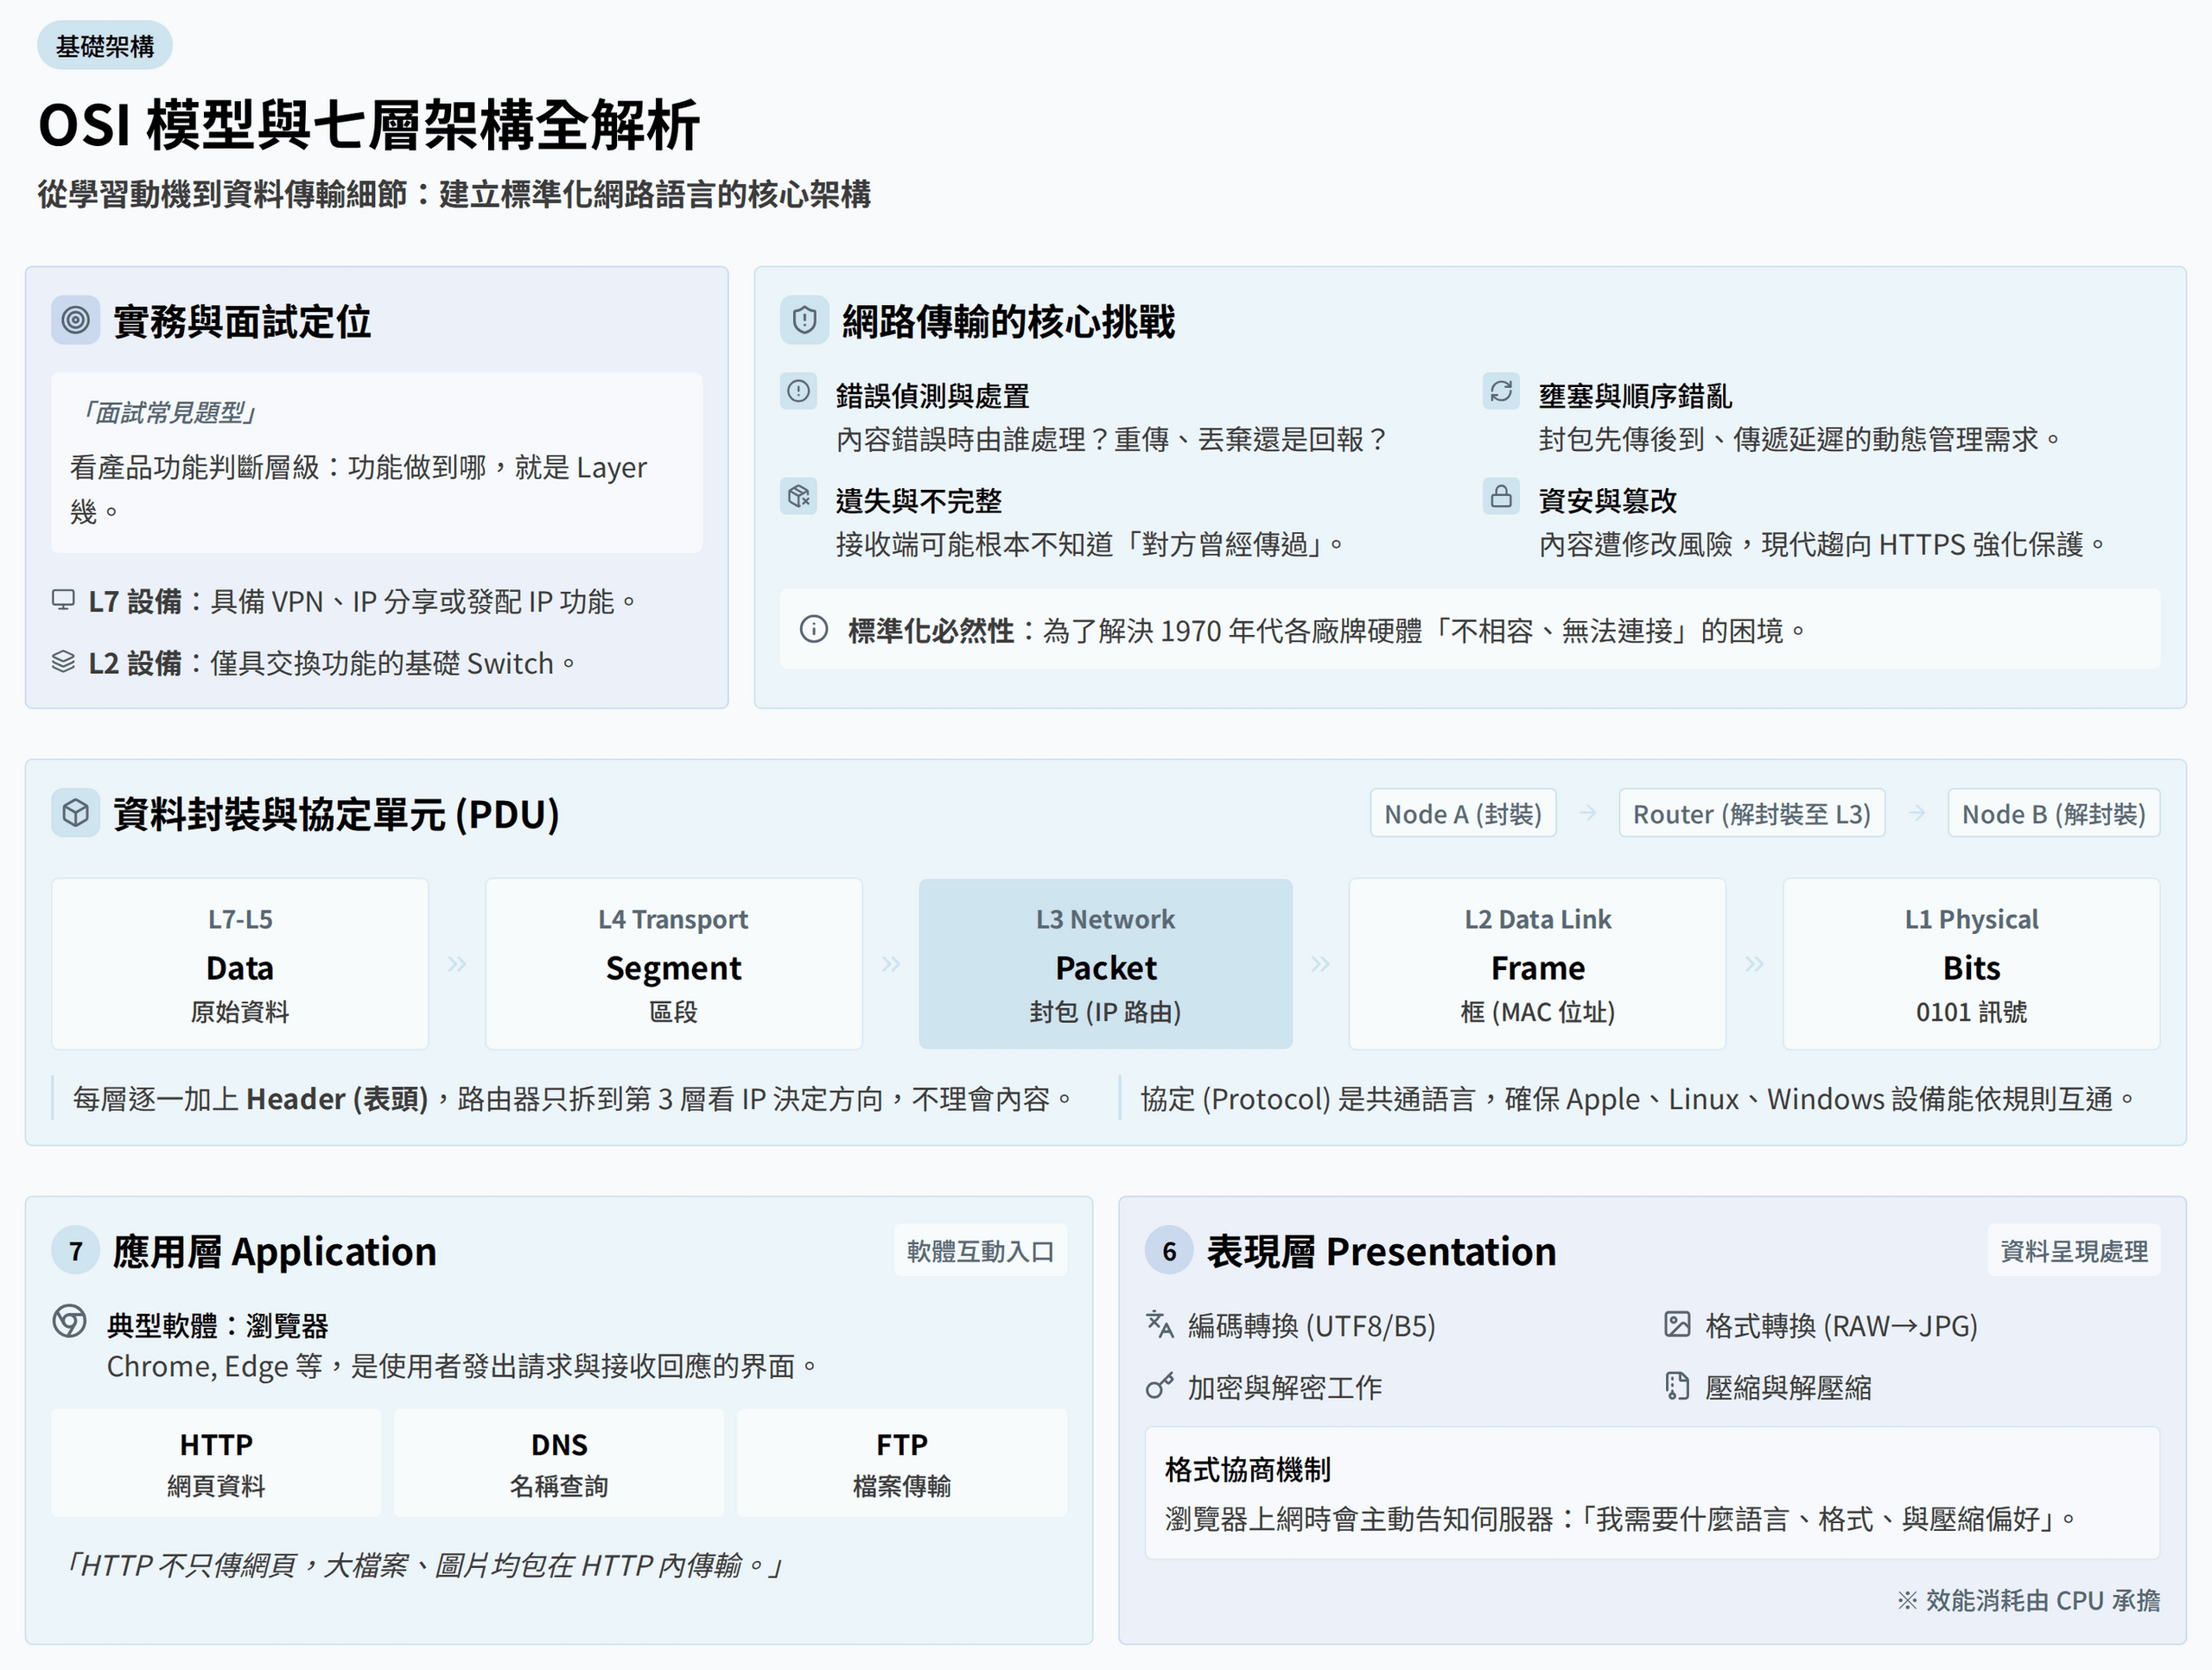Image resolution: width=2212 pixels, height=1670 pixels.
Task: Click the Chrome icon beside 典型軟體：瀏覽器
Action: click(x=69, y=1322)
